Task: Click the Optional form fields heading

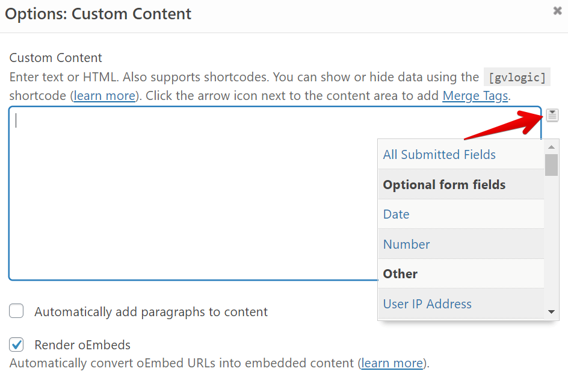Action: 444,185
